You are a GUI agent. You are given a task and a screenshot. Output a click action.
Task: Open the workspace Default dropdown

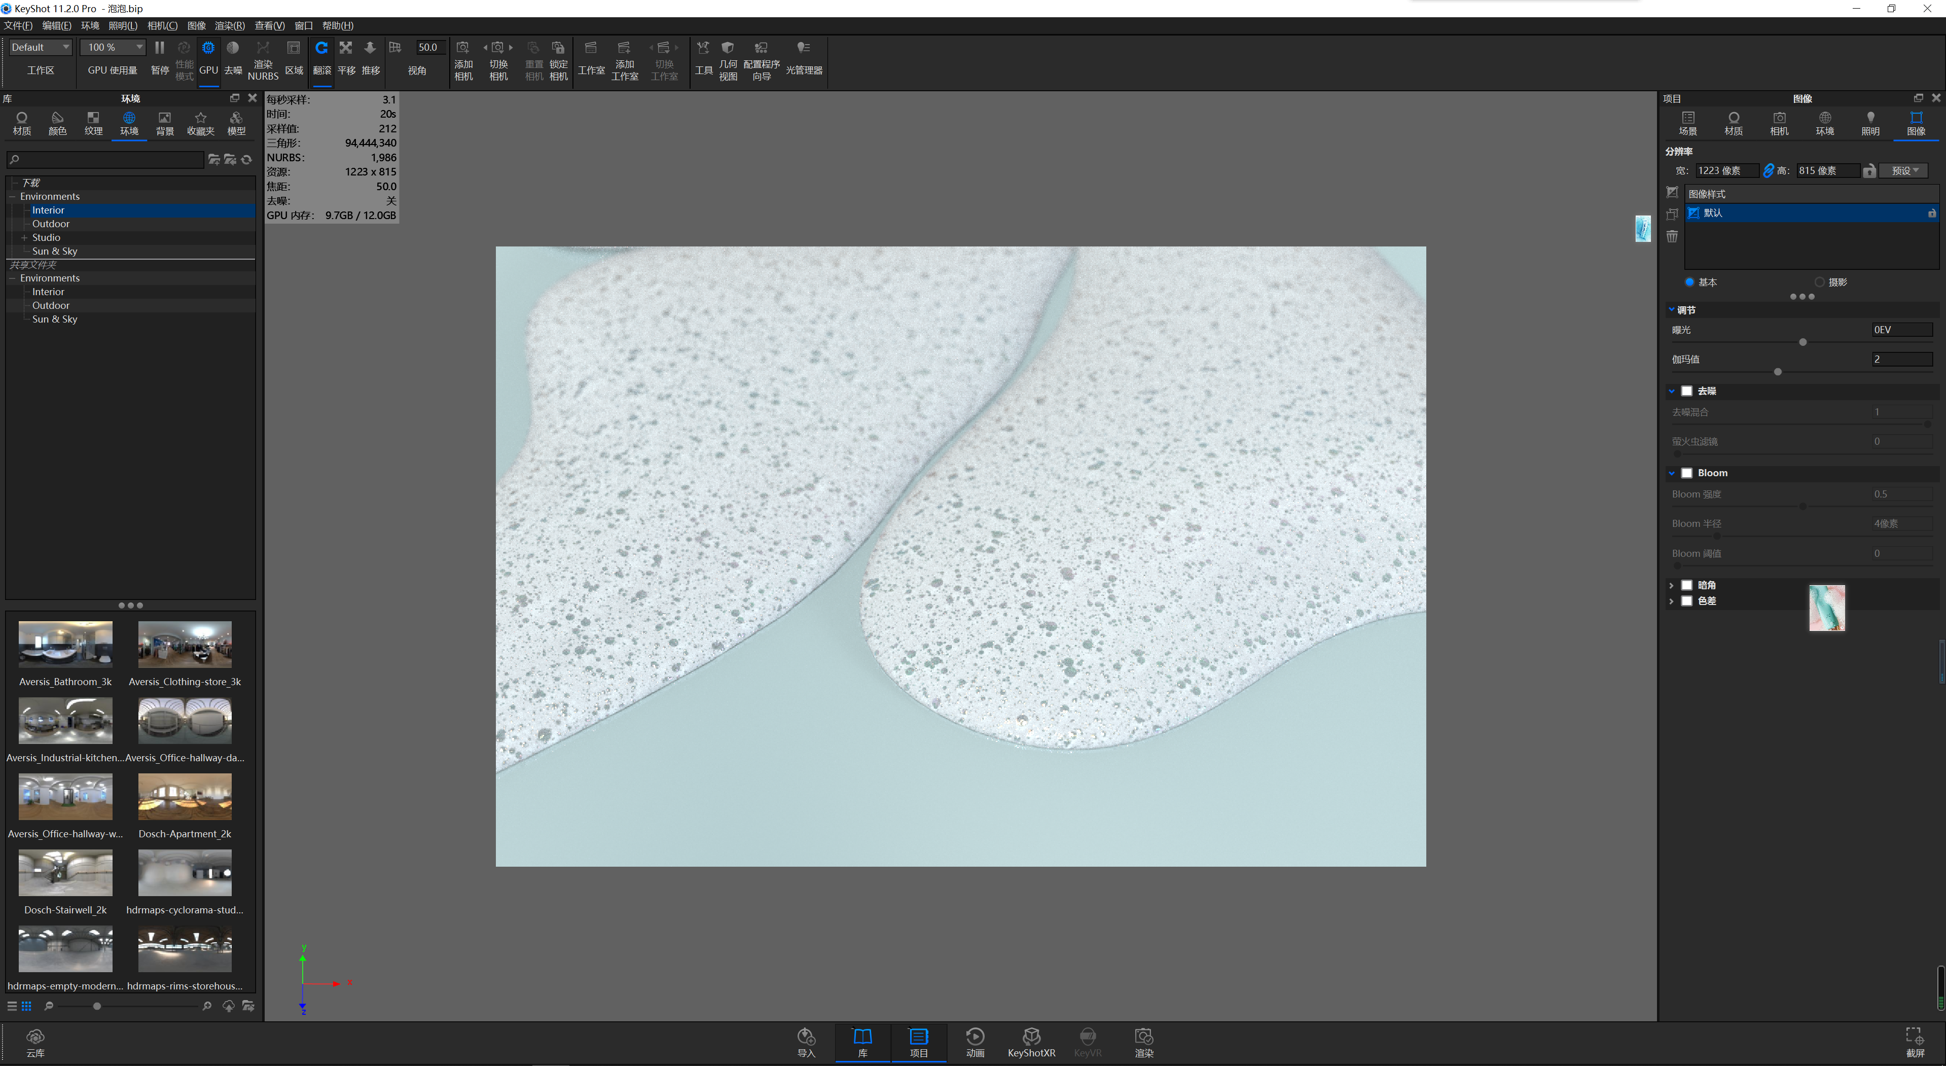(x=39, y=47)
